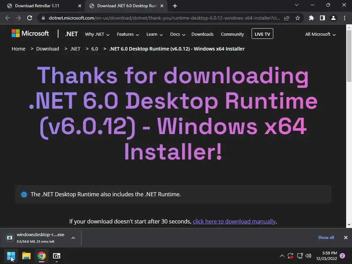The width and height of the screenshot is (352, 264).
Task: Close the downloads bar
Action: pos(346,238)
